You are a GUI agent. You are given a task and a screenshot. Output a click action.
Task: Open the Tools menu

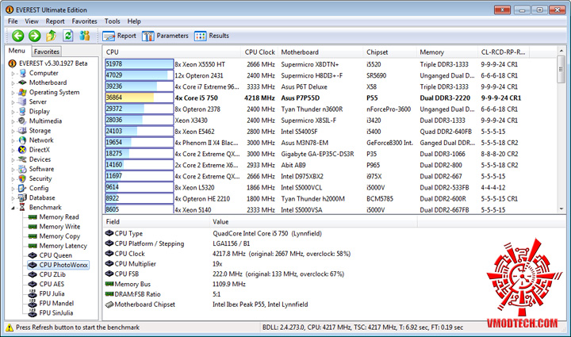(x=112, y=21)
